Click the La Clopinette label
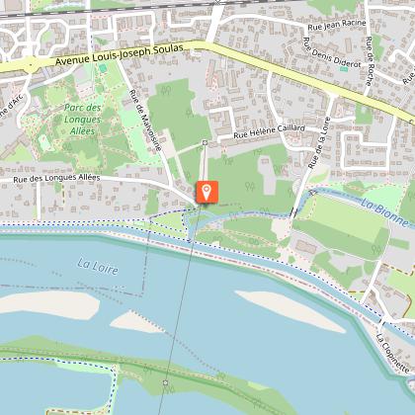 point(392,354)
